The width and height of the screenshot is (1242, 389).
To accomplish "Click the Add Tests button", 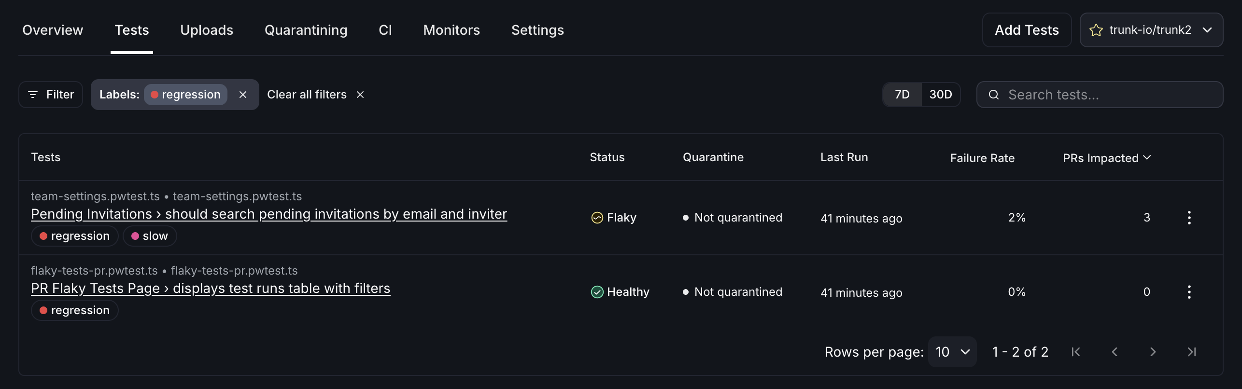I will 1027,30.
